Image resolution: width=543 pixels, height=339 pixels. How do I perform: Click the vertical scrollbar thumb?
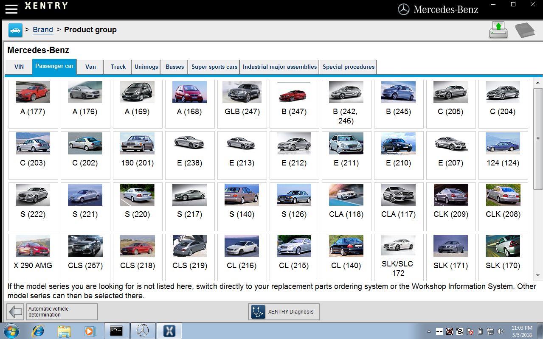[537, 138]
